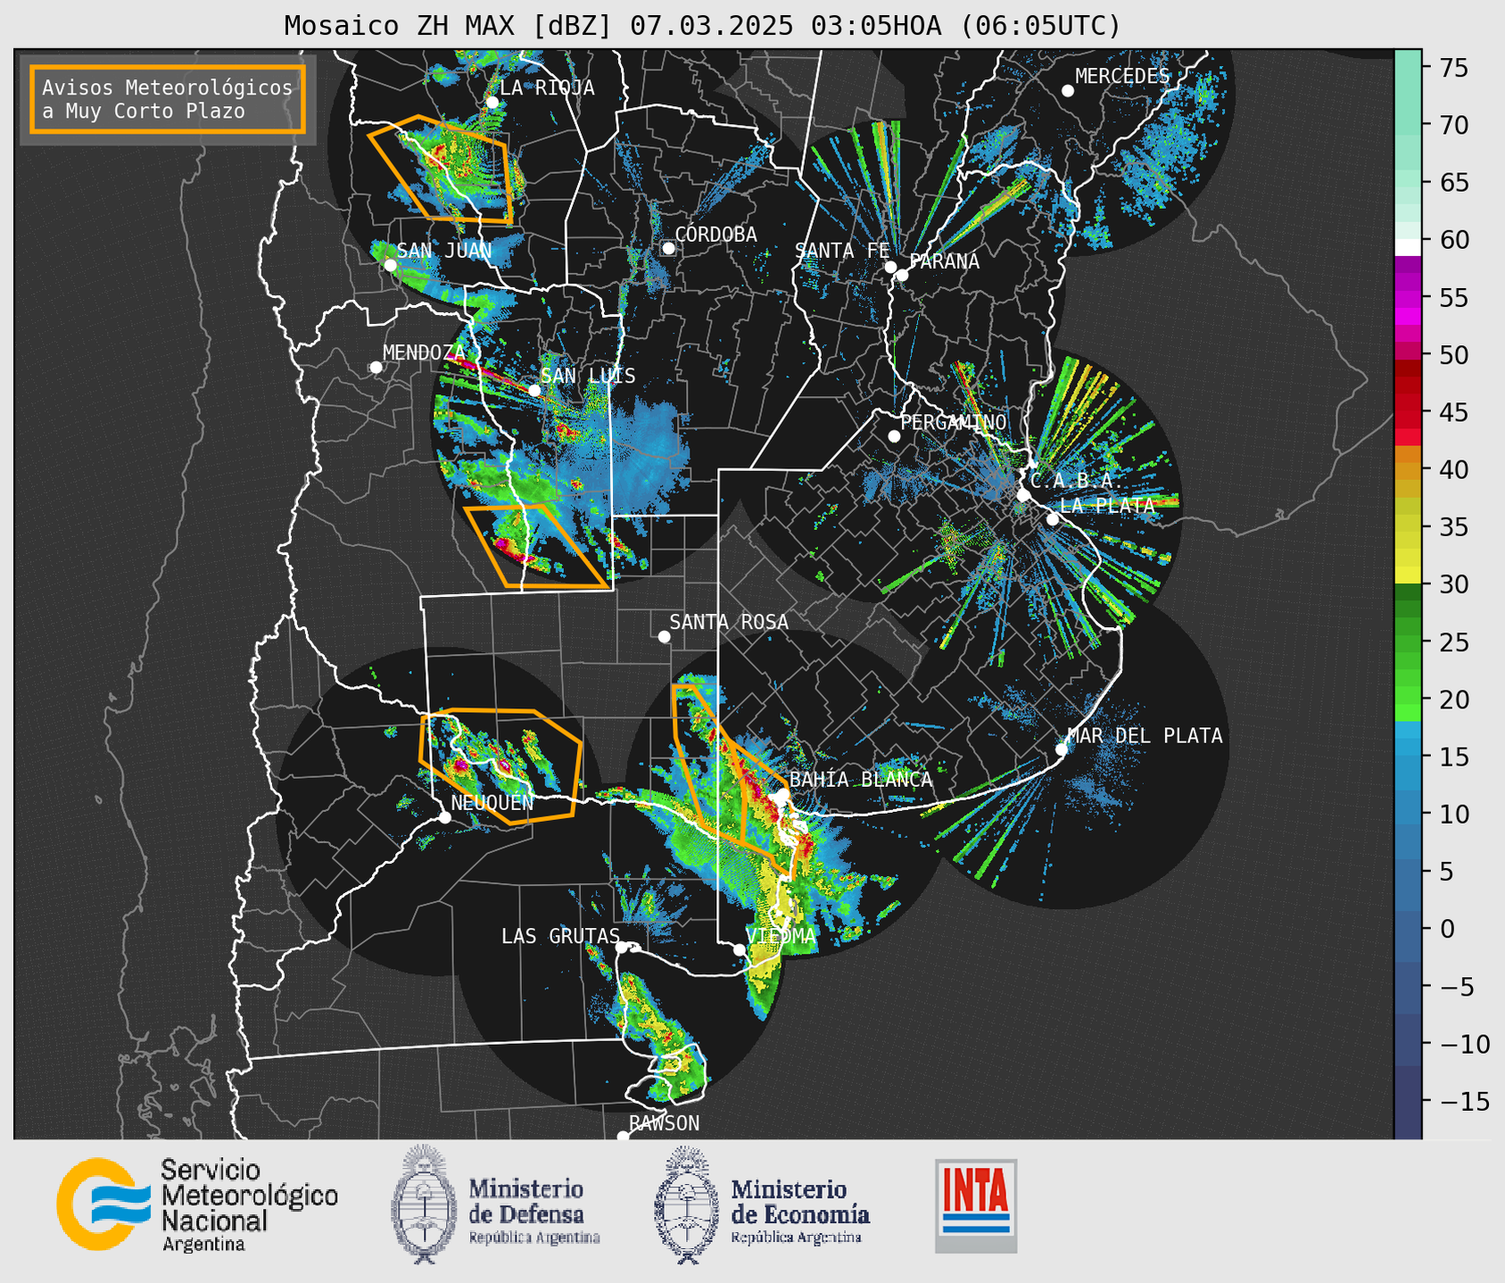This screenshot has width=1505, height=1283.
Task: Click the MENDOZA city marker dot
Action: (x=376, y=368)
